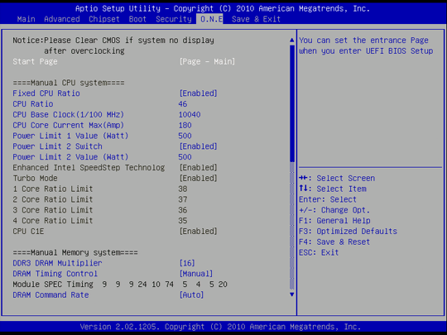The image size is (447, 335).
Task: Select Power Limit 1 Value field
Action: 185,136
